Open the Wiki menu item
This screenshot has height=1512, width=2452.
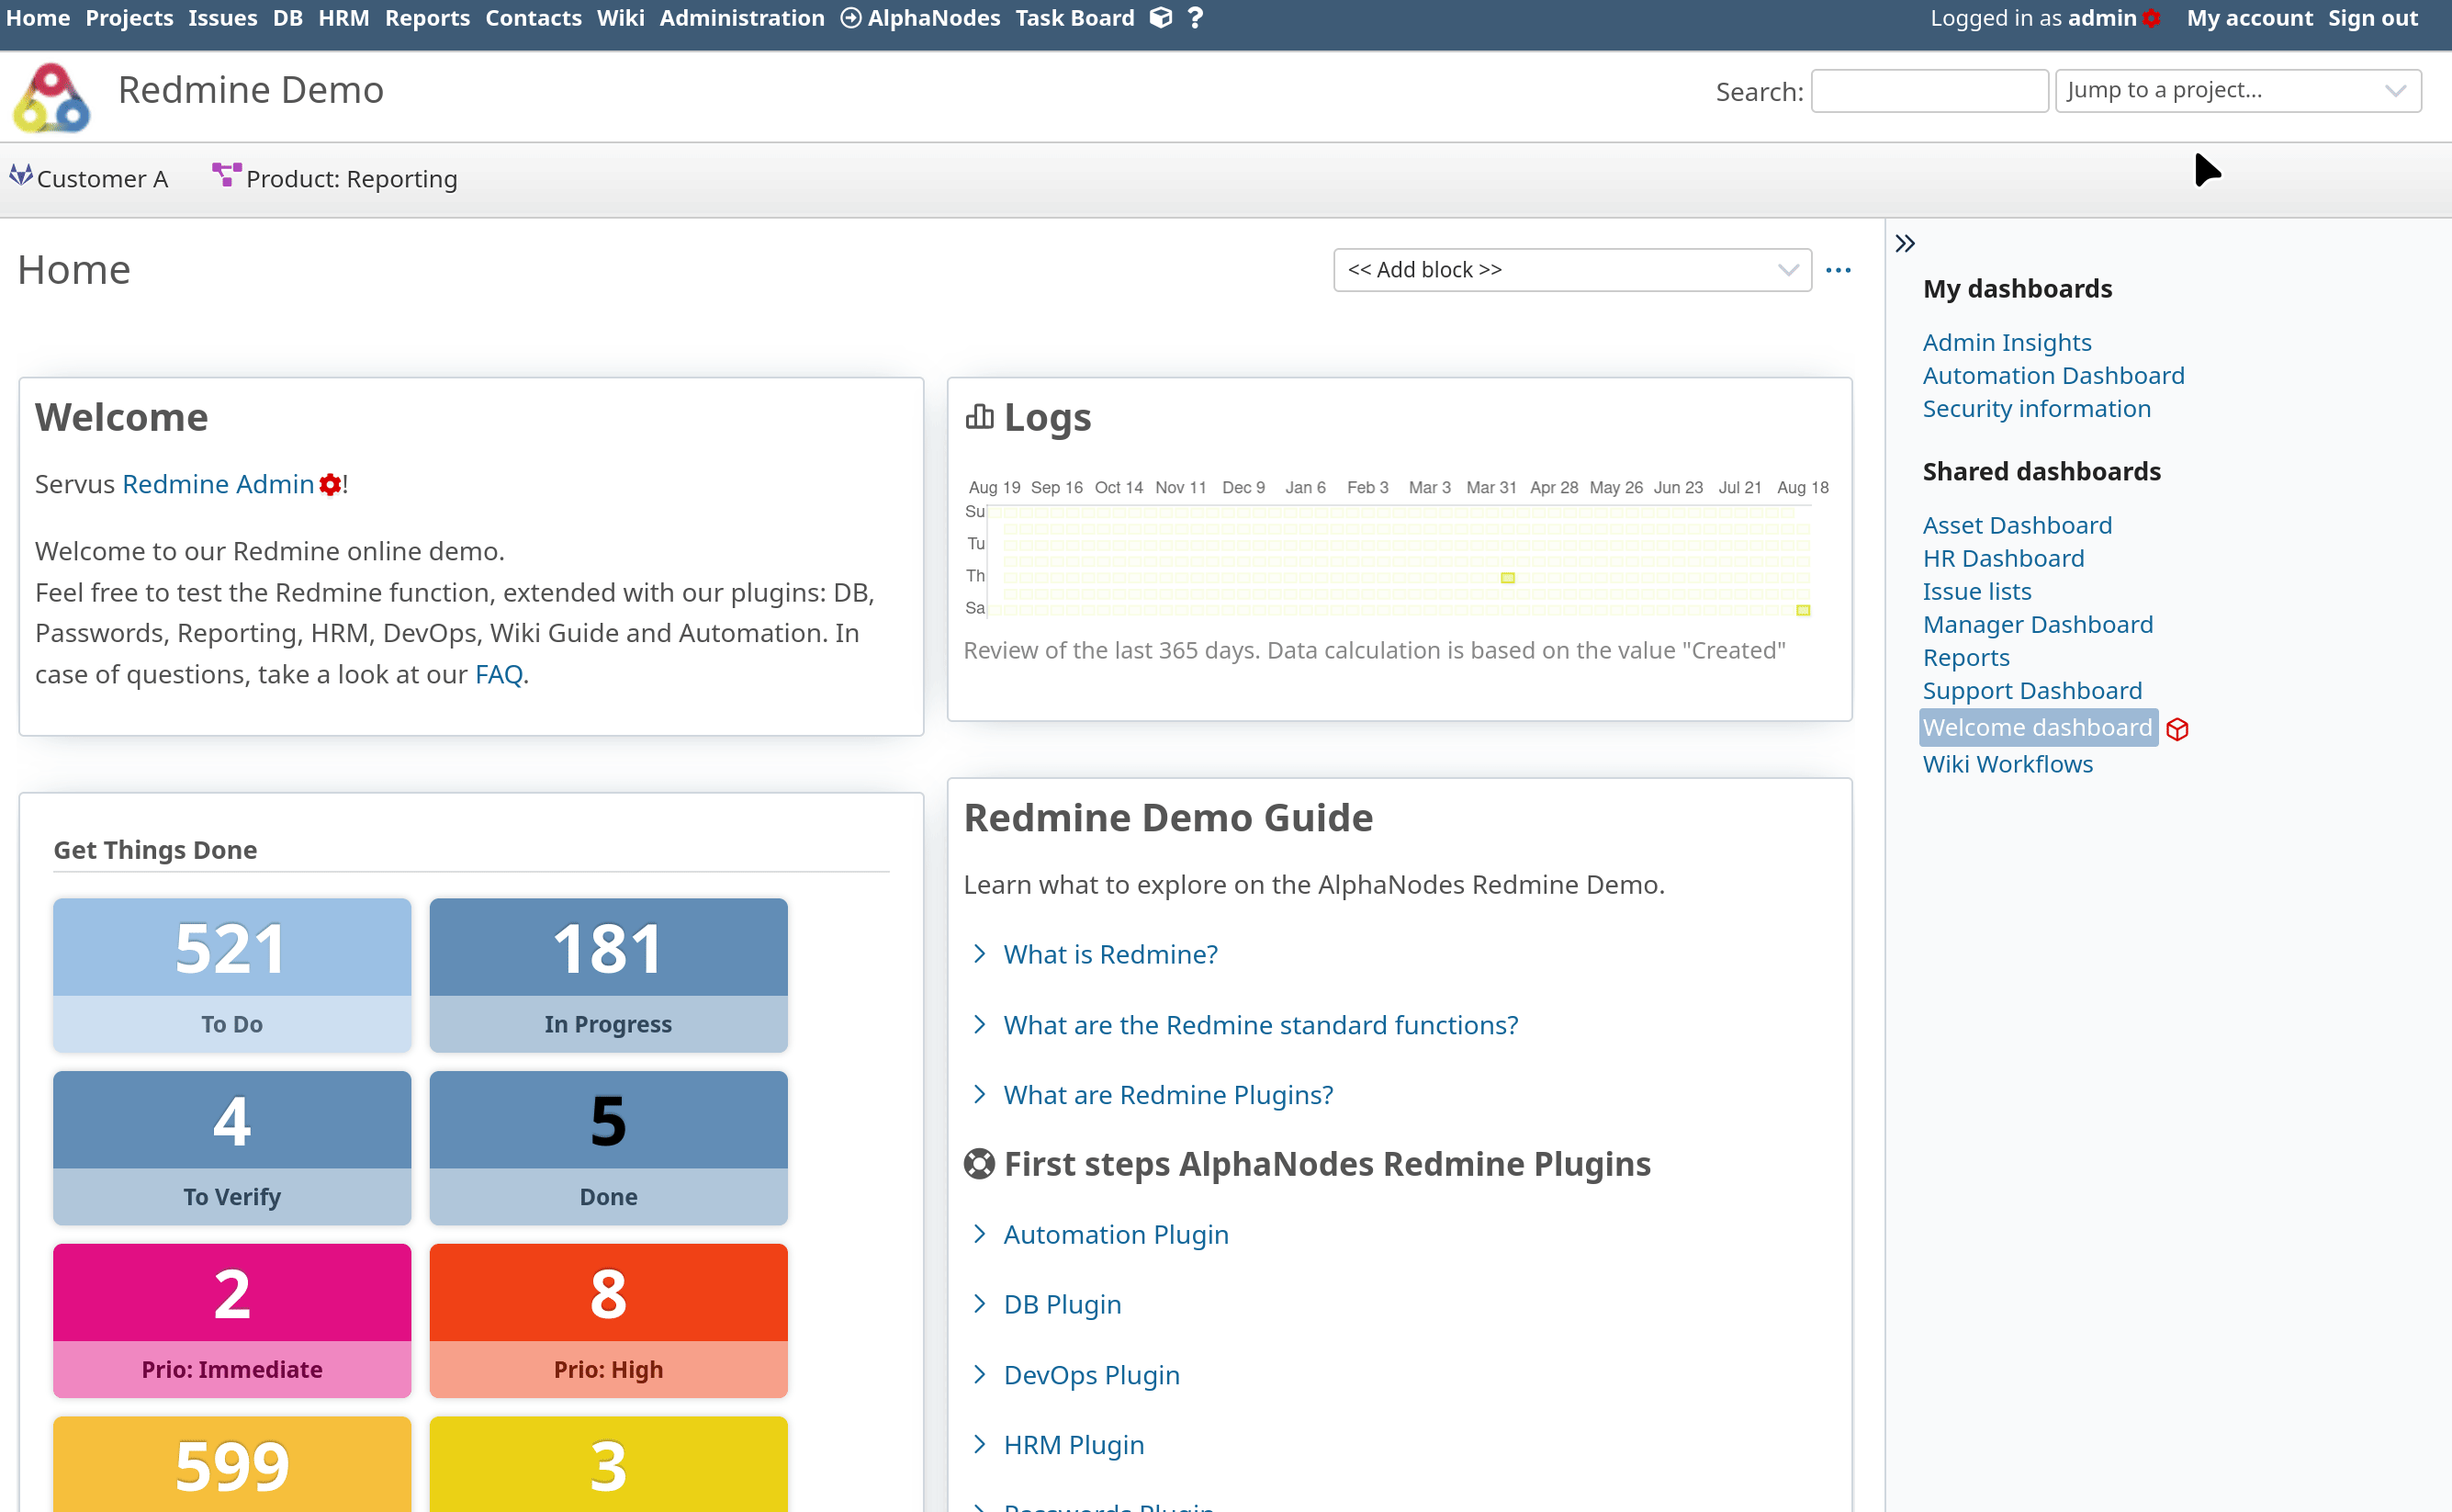(621, 18)
